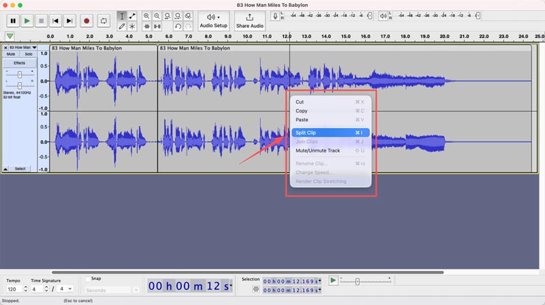545x305 pixels.
Task: Click the track Select button
Action: (20, 169)
